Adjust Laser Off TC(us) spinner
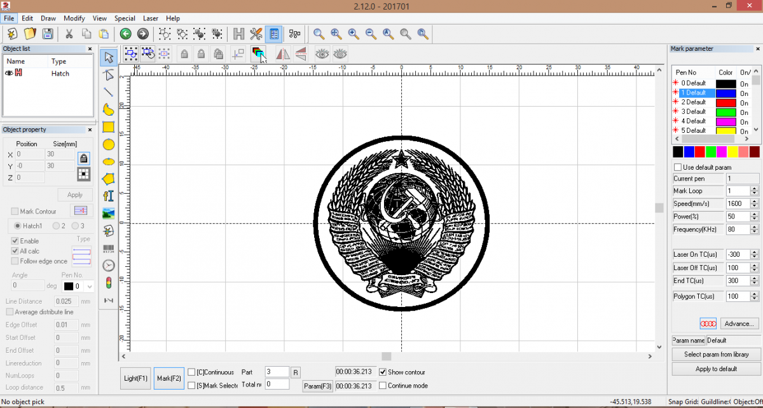Image resolution: width=763 pixels, height=408 pixels. (754, 268)
